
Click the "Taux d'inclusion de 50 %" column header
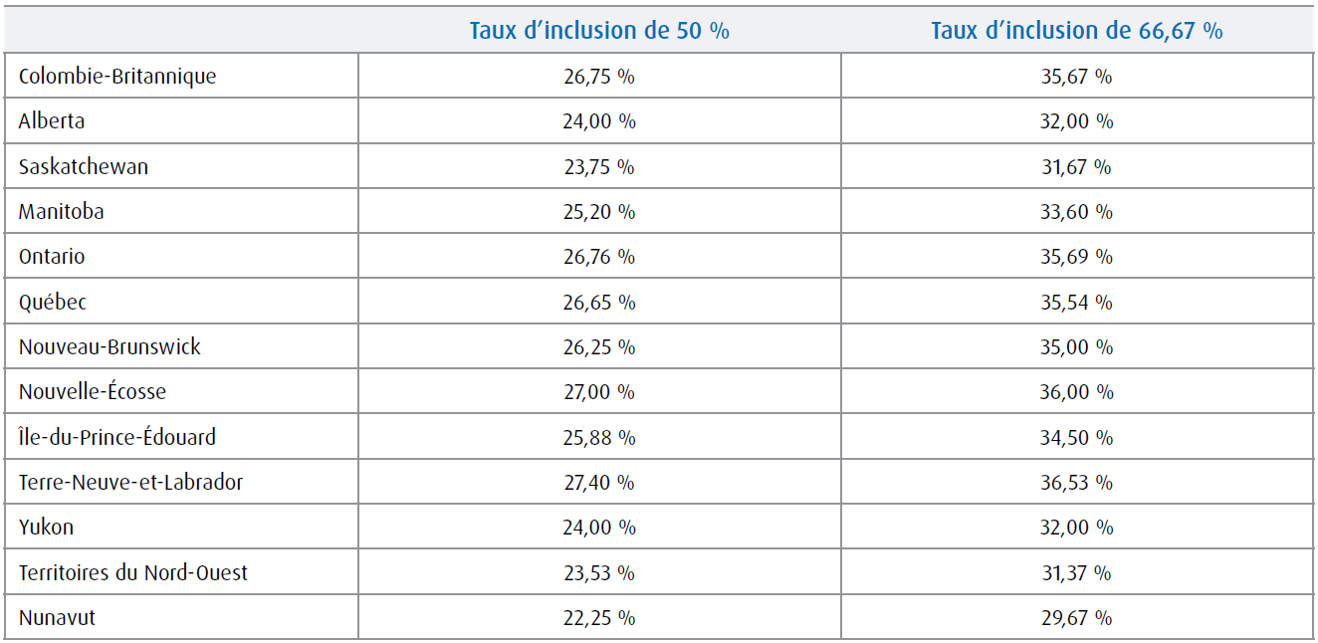coord(599,31)
